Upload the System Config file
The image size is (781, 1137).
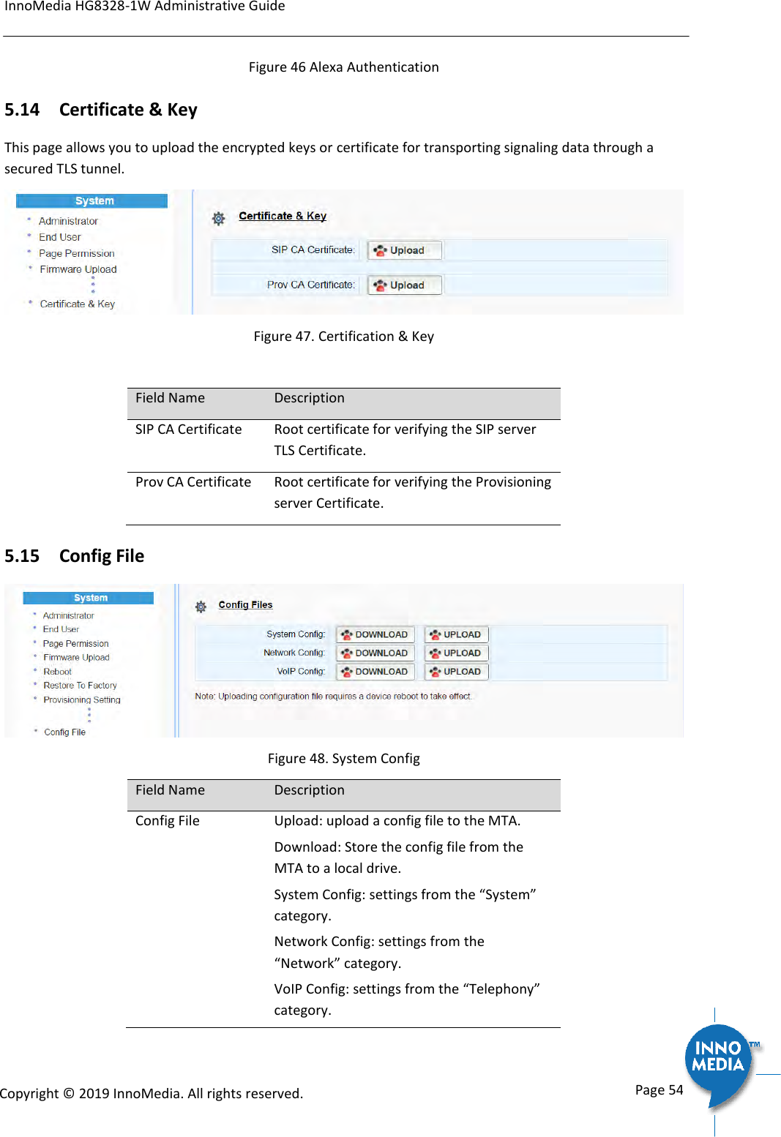[455, 634]
